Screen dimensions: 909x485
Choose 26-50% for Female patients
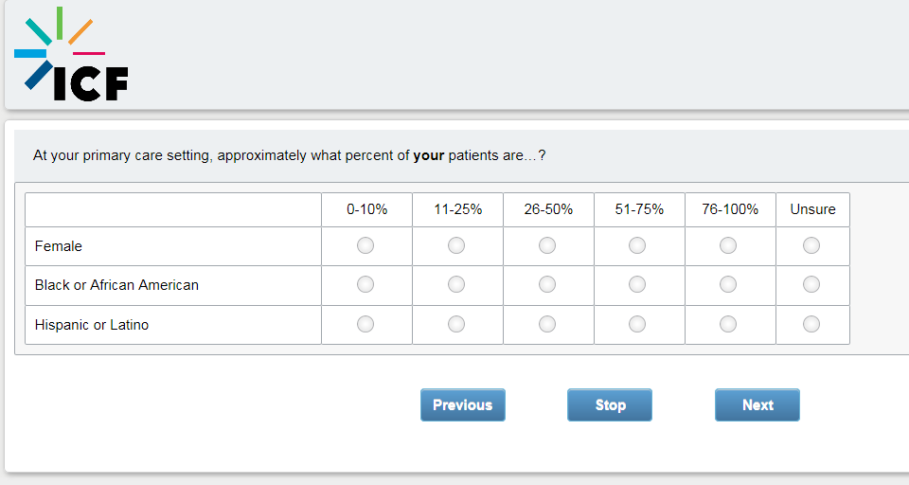547,246
